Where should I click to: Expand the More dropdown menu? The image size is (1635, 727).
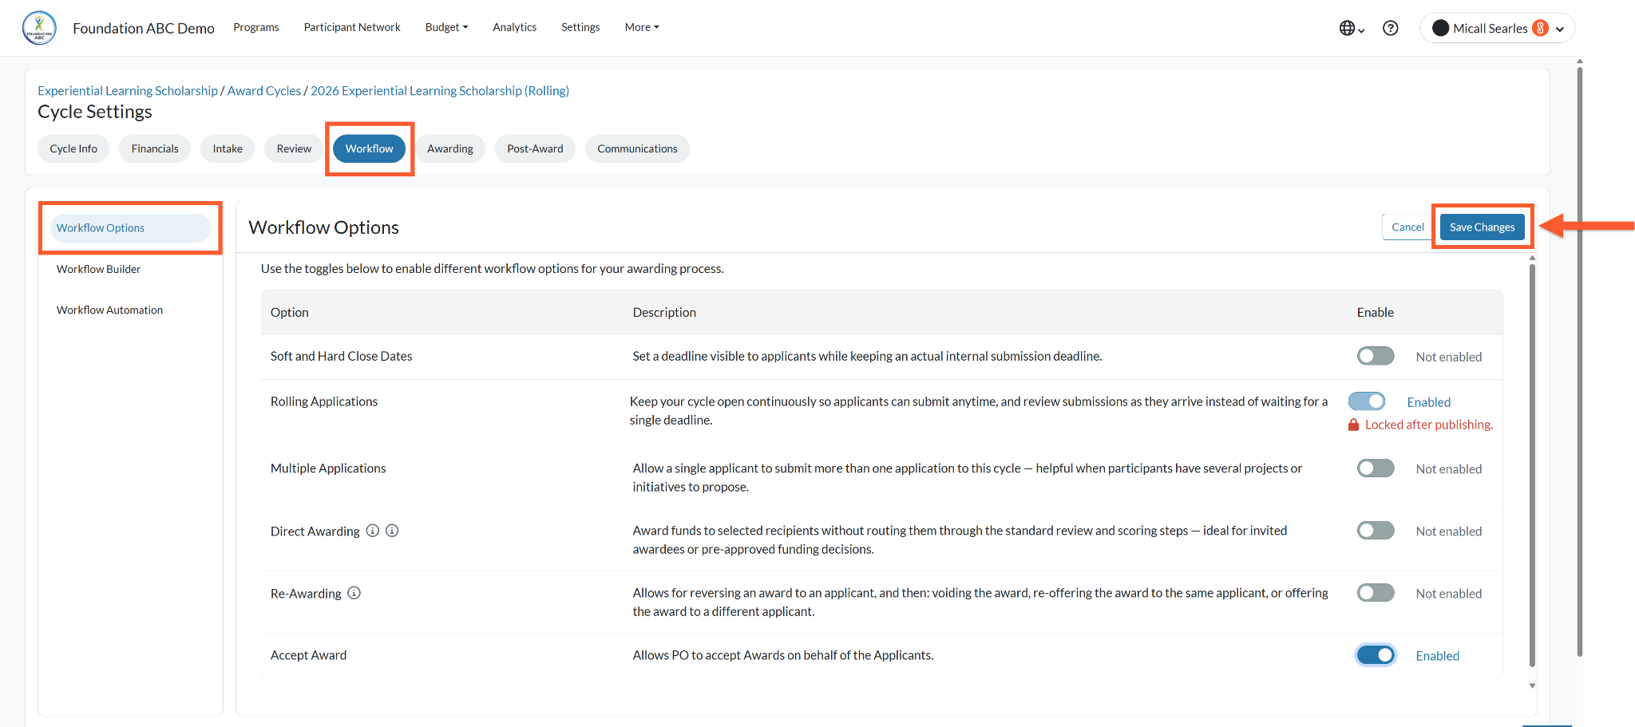coord(642,27)
